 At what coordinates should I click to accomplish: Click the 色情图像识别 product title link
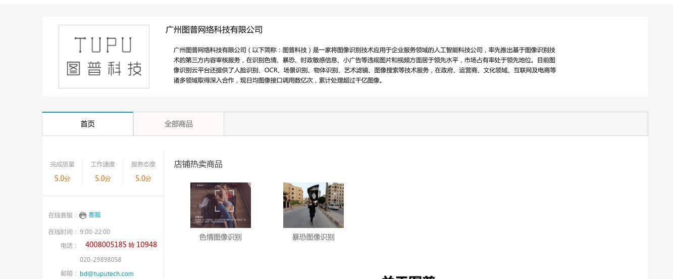(221, 237)
